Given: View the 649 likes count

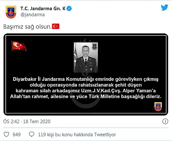Looking at the screenshot, I should coord(17,134).
